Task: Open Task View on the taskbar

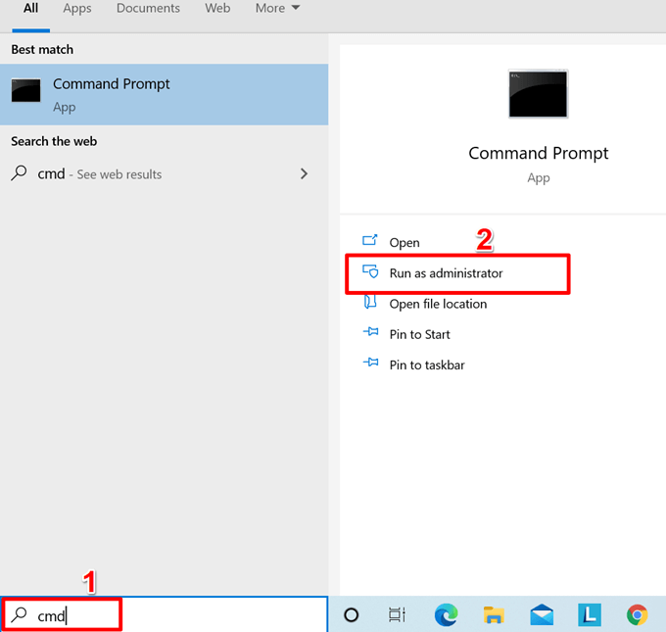Action: point(397,615)
